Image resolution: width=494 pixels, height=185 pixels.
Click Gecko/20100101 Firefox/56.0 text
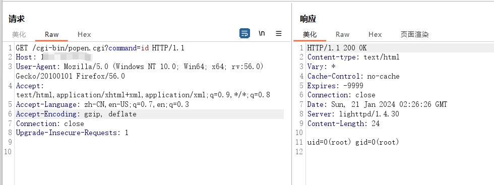pyautogui.click(x=70, y=76)
